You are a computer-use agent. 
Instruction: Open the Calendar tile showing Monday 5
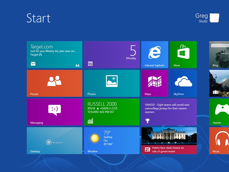pyautogui.click(x=112, y=55)
